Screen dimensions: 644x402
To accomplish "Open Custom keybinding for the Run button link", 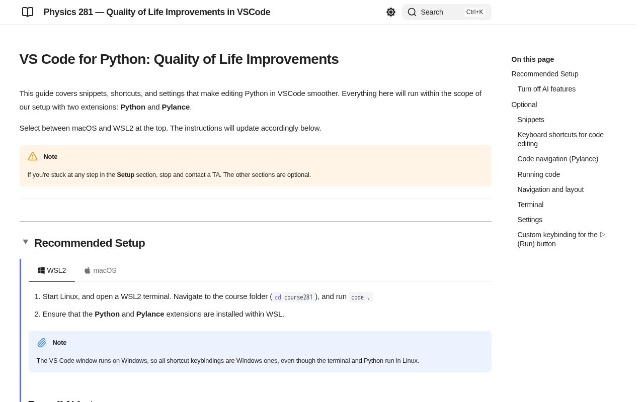I will (561, 239).
